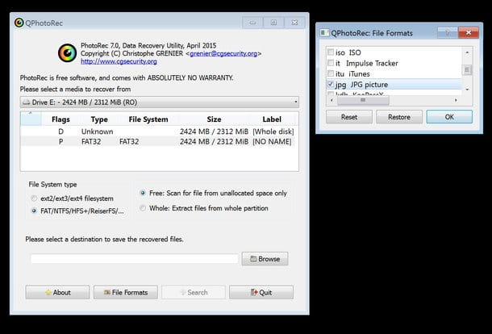
Task: Click the Flags column header
Action: point(60,119)
